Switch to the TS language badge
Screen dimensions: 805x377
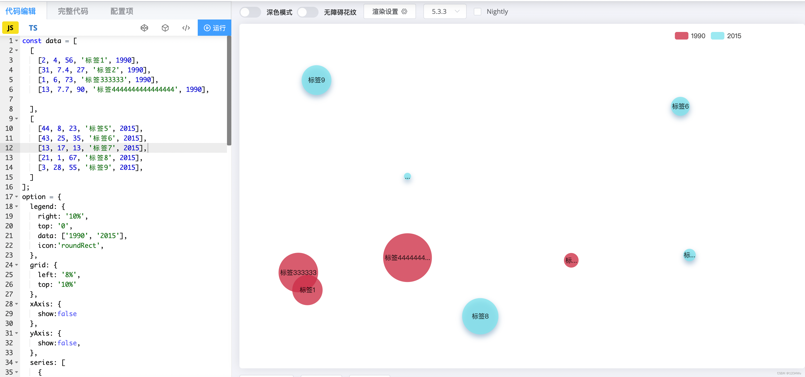tap(33, 28)
